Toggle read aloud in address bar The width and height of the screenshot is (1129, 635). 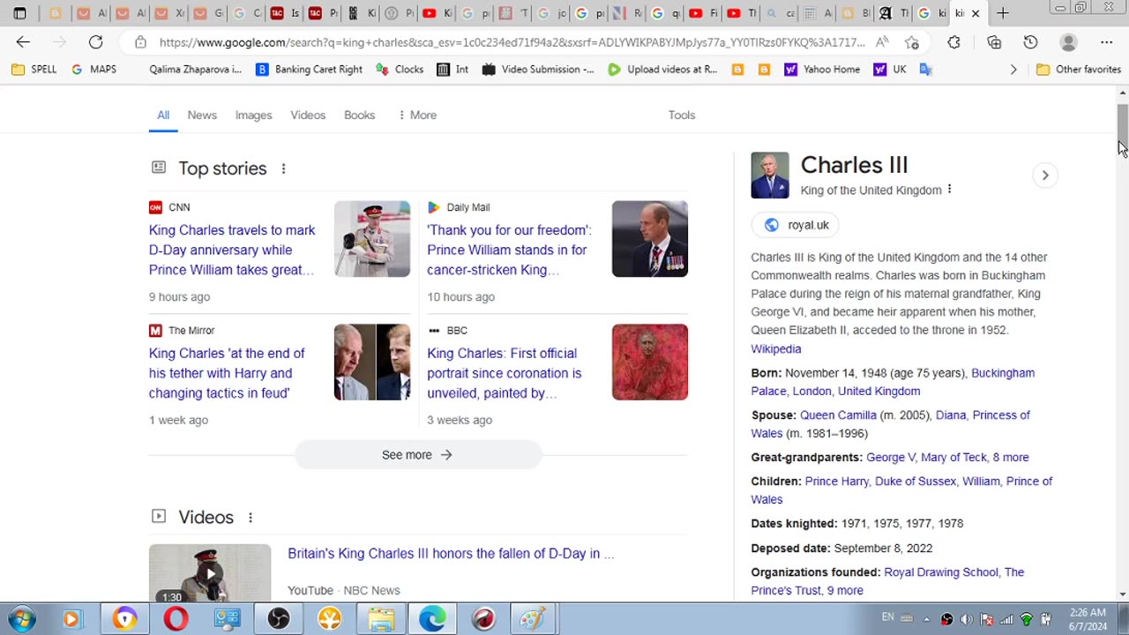coord(882,42)
